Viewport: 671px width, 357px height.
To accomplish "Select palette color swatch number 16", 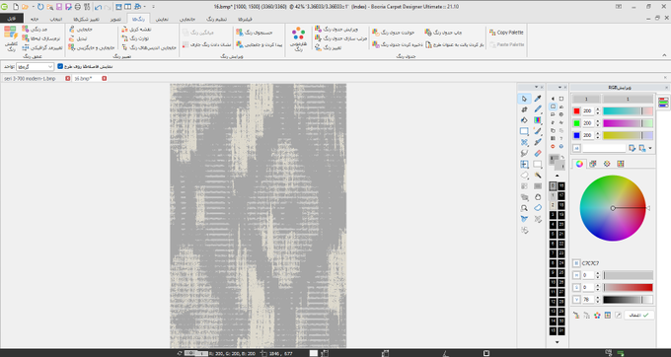I will click(x=561, y=186).
